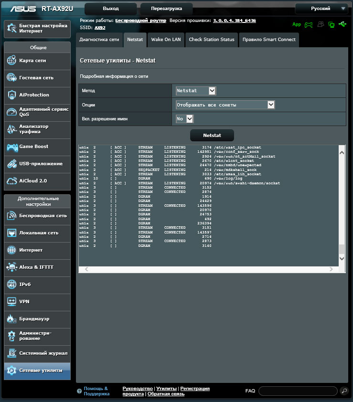This screenshot has height=402, width=353.
Task: Click the Adaptive QoS gauge icon
Action: coord(12,112)
